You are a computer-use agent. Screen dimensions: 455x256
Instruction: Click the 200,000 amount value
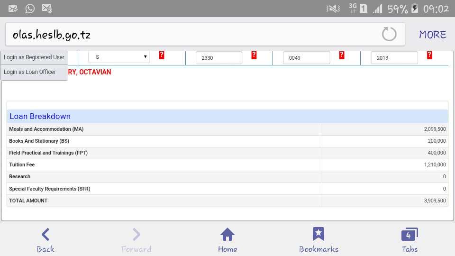pyautogui.click(x=437, y=141)
